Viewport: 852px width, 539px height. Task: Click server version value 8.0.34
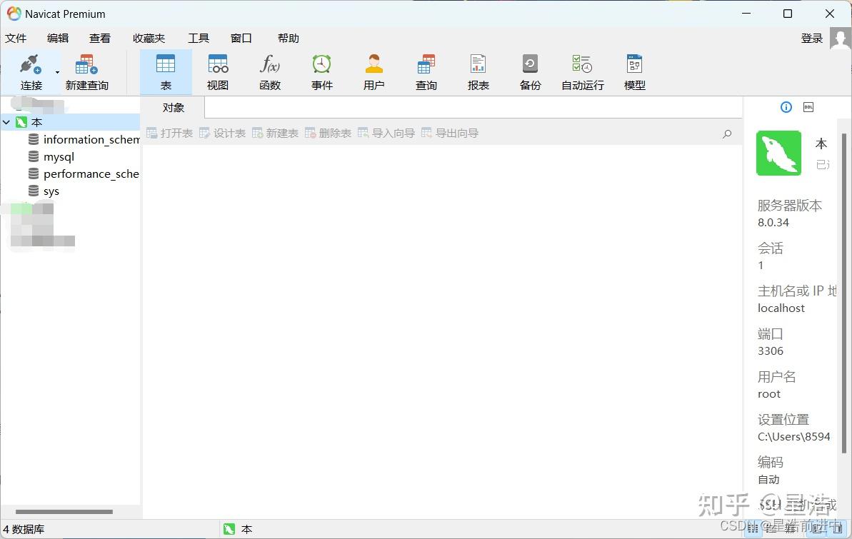(773, 222)
